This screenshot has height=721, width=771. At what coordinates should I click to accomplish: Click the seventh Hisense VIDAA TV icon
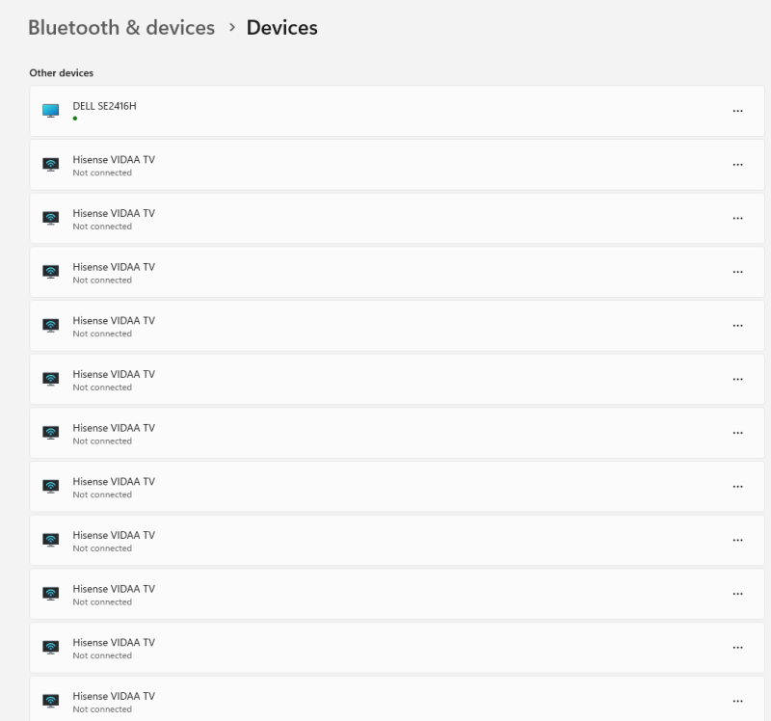point(51,487)
